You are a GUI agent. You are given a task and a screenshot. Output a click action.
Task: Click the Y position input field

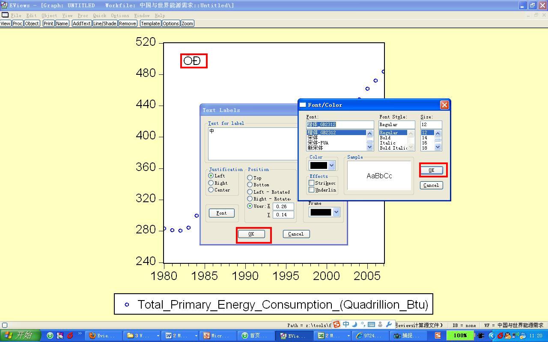click(283, 215)
